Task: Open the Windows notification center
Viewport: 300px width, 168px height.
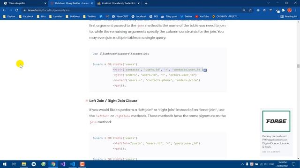Action: point(294,164)
